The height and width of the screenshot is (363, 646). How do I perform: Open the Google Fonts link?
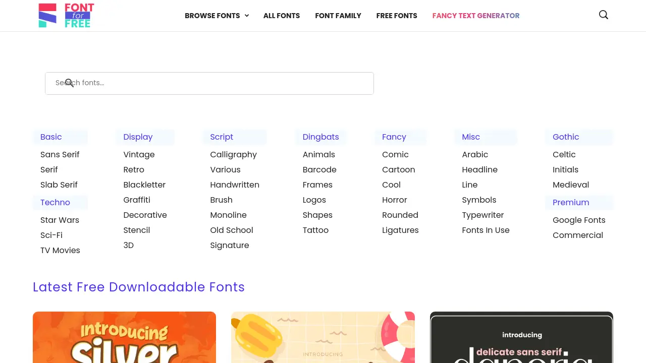[579, 220]
